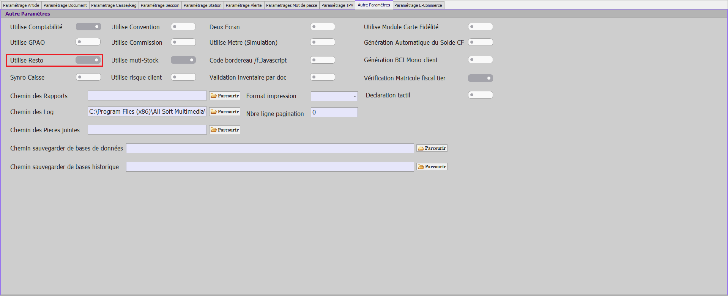The width and height of the screenshot is (728, 296).
Task: Click Parcourir for bases historique path
Action: pyautogui.click(x=432, y=167)
